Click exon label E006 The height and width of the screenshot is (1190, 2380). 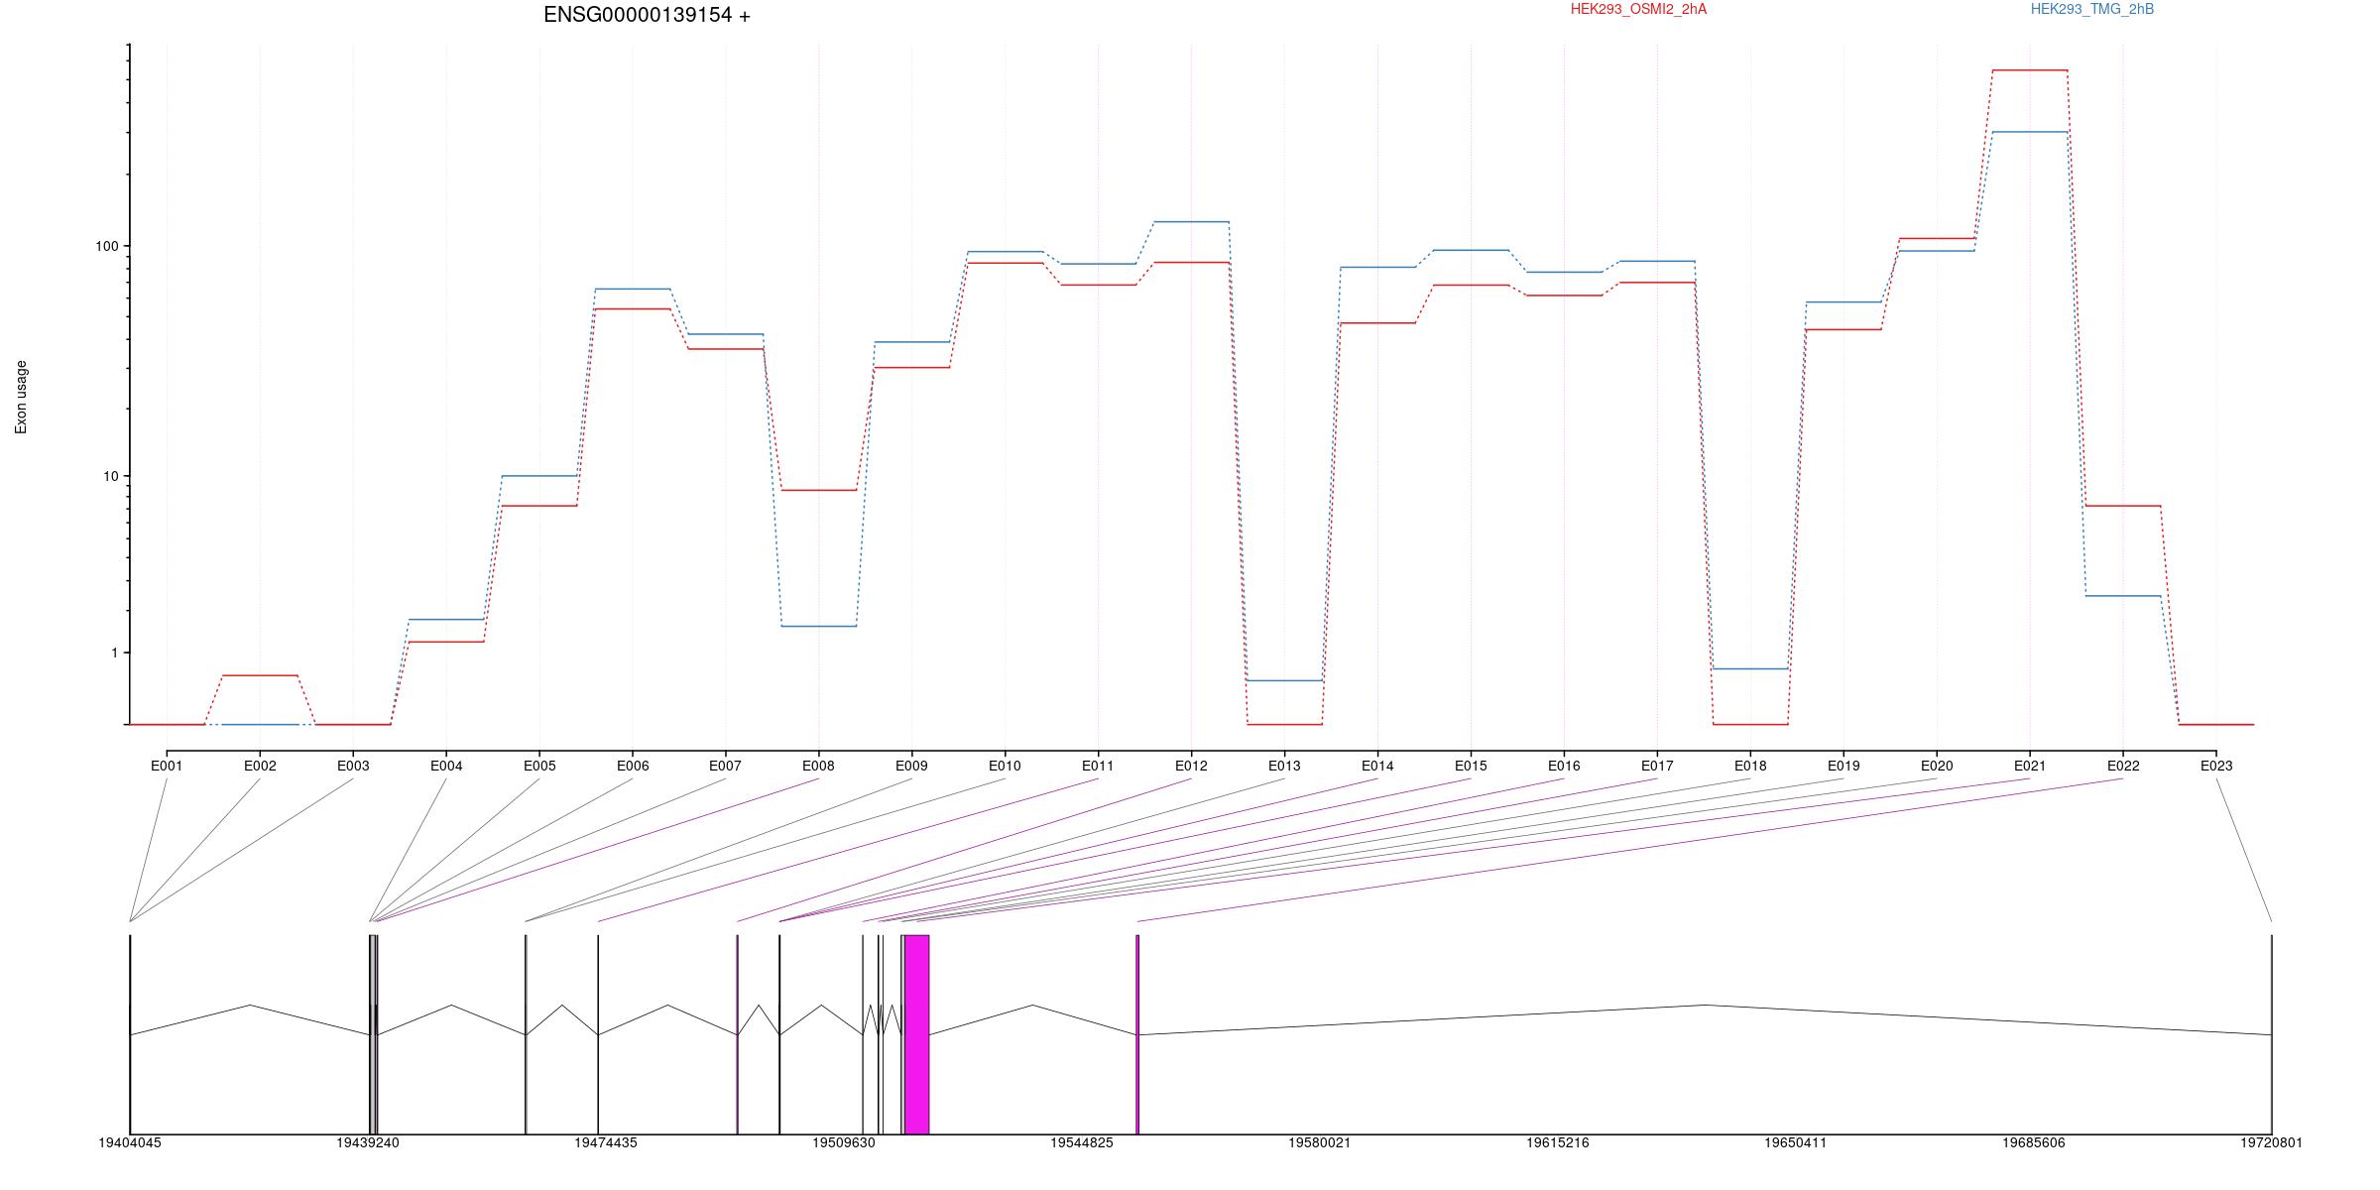tap(633, 766)
